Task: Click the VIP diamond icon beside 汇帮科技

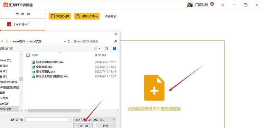Action: pos(212,4)
